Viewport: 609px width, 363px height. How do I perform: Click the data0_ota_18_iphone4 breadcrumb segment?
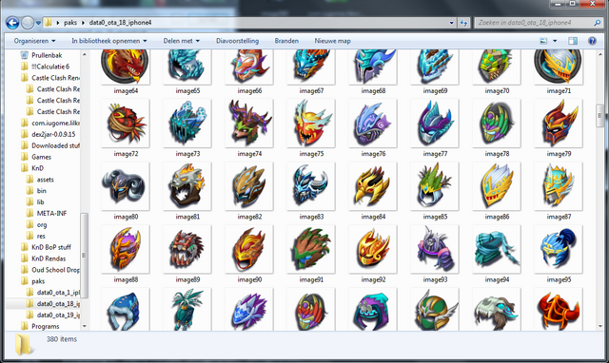[120, 23]
